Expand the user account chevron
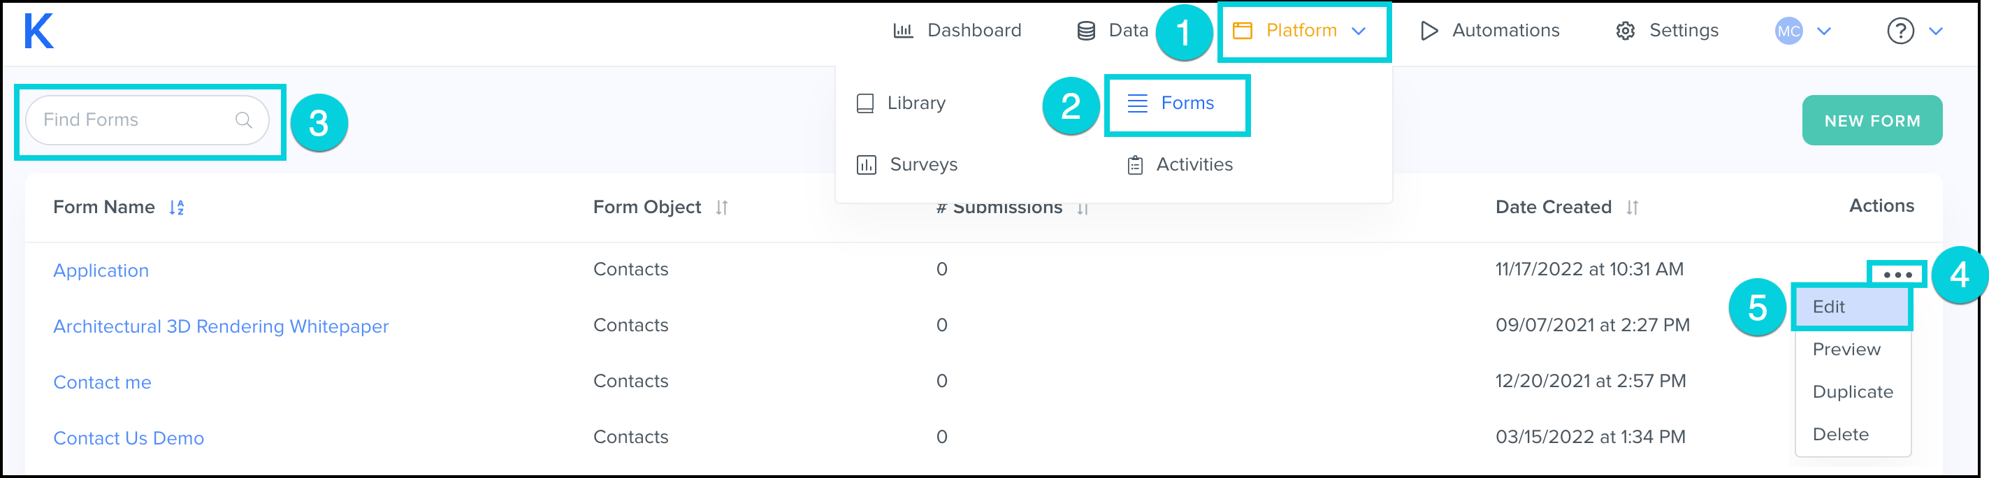 pos(1824,31)
